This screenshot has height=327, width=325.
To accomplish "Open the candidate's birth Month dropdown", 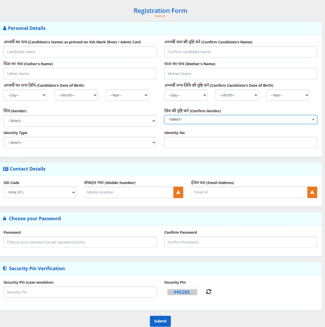I will [x=76, y=95].
